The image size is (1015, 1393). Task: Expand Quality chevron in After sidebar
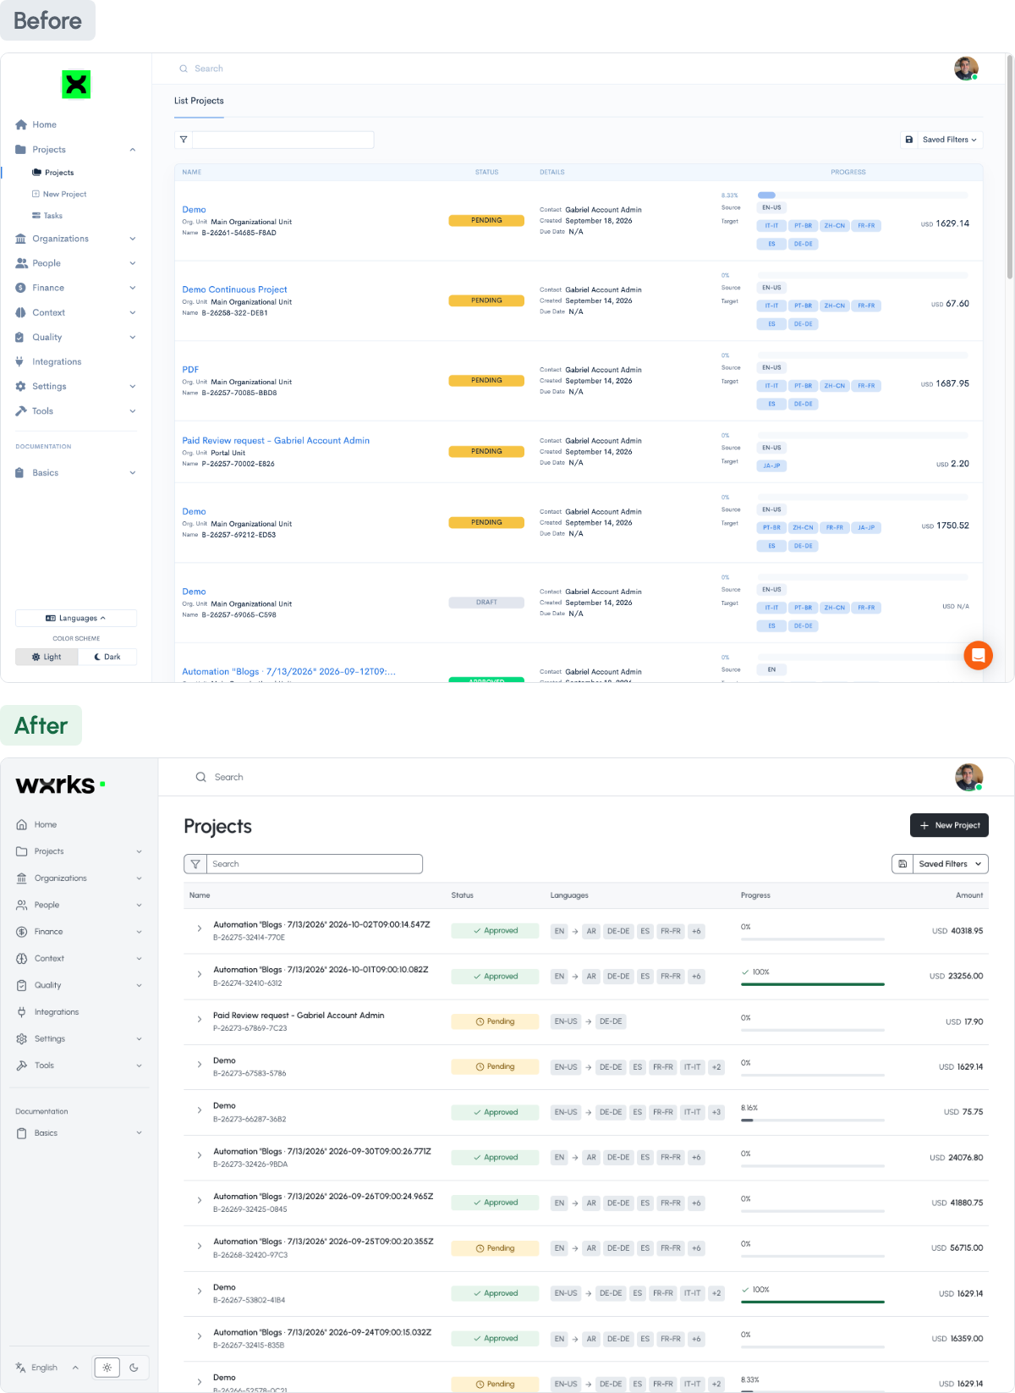(139, 985)
